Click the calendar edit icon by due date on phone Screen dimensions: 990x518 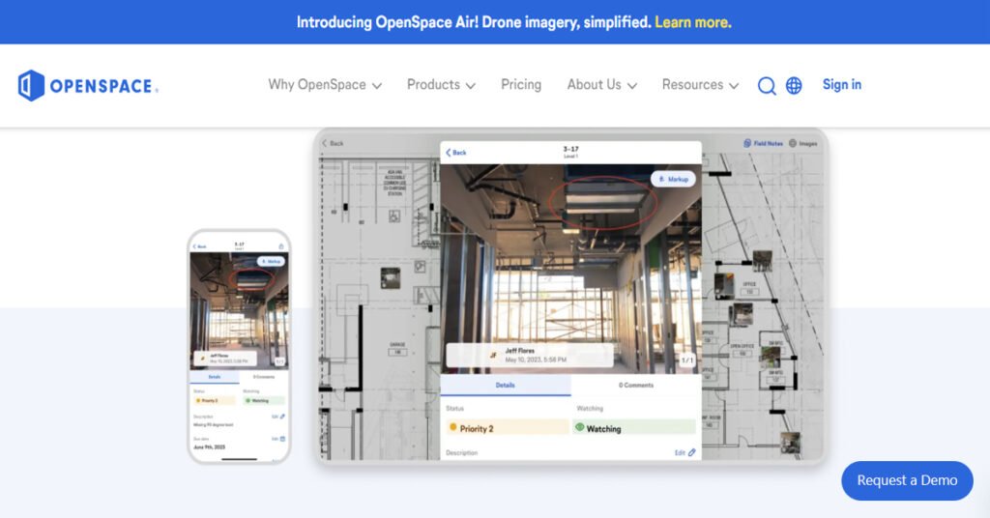click(x=282, y=439)
